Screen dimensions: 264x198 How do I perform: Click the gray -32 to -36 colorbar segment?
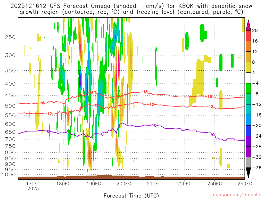[x=248, y=162]
